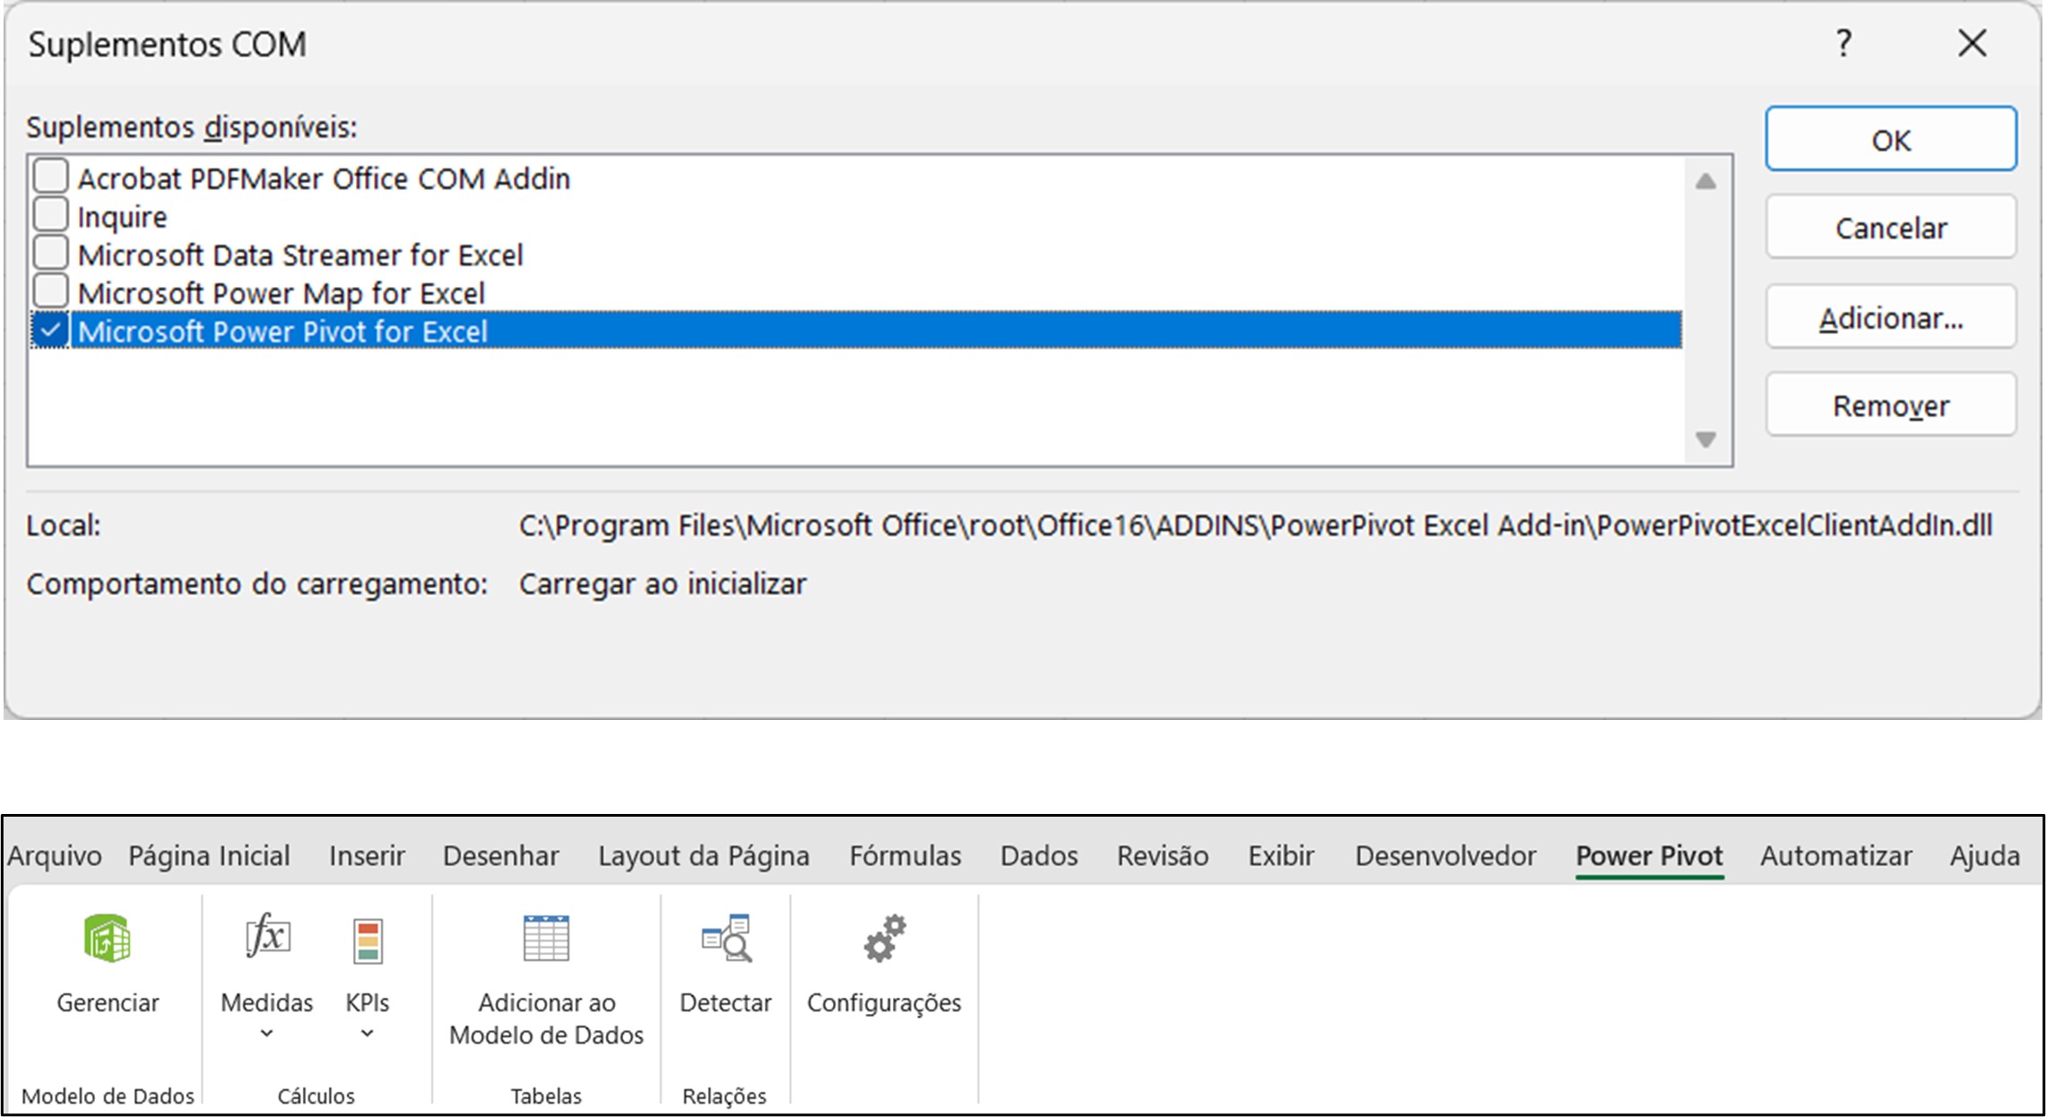Viewport: 2046px width, 1117px height.
Task: Open the Arquivo tab
Action: tap(55, 856)
